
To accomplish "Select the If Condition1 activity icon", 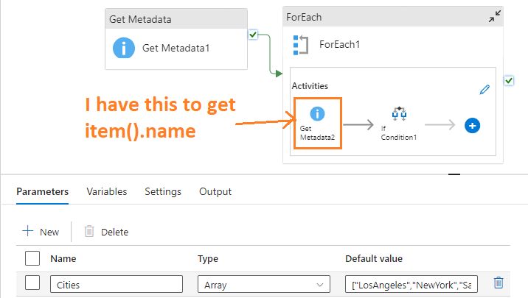I will pyautogui.click(x=400, y=114).
